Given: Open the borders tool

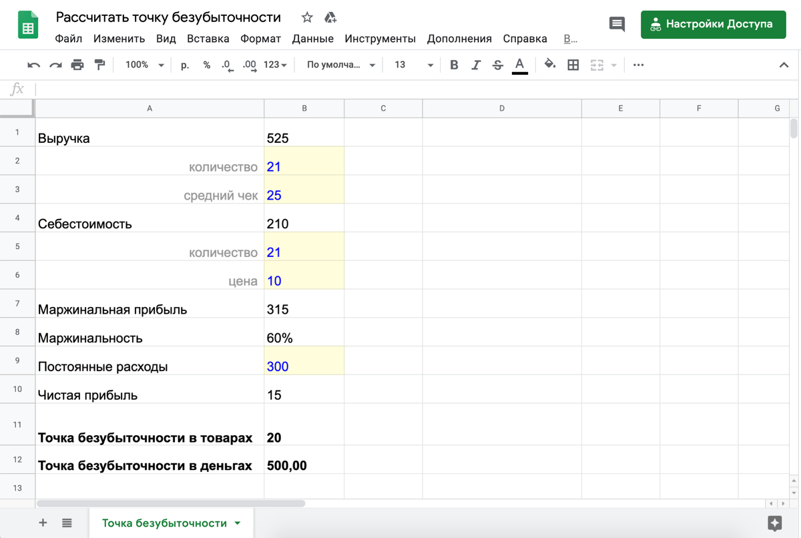Looking at the screenshot, I should click(x=573, y=65).
